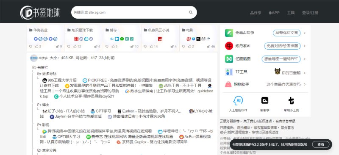339x155 pixels.
Task: Click the bilibili icon in 知识星球下载 card
Action: pos(86,39)
